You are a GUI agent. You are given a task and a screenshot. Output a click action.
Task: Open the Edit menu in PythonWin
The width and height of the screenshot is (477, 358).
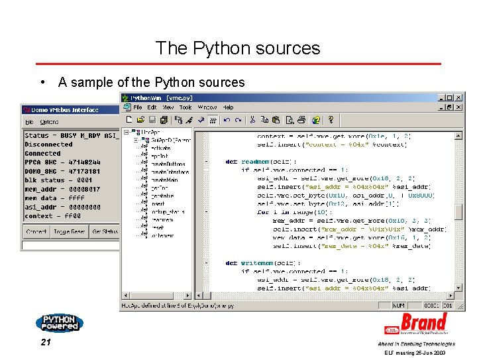[152, 107]
